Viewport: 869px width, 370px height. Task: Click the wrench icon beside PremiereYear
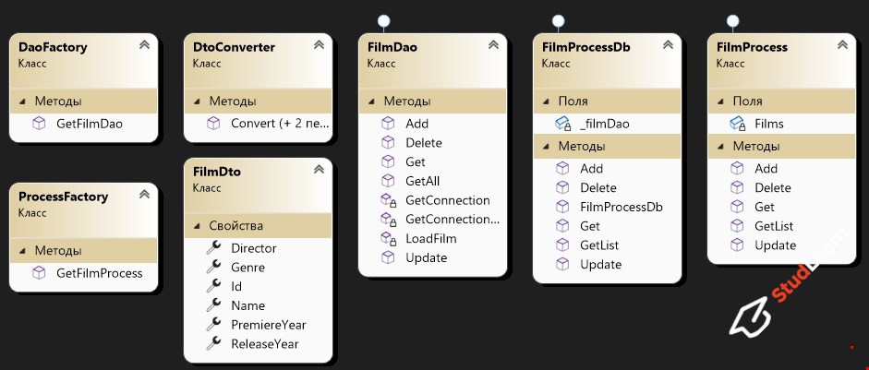(213, 325)
